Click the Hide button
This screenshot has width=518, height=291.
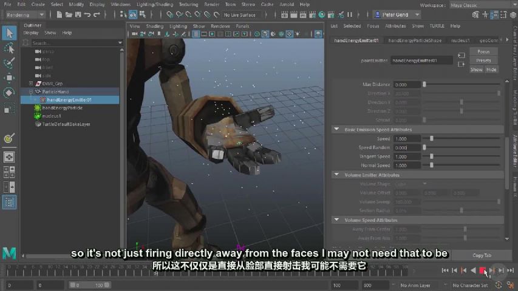click(491, 69)
